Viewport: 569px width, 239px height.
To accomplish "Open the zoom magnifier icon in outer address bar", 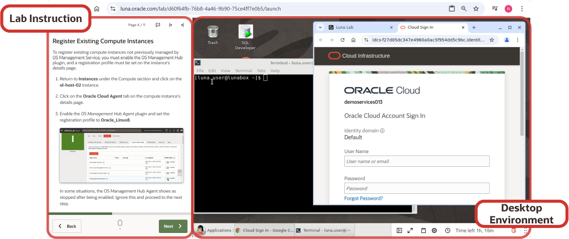I will pyautogui.click(x=464, y=9).
